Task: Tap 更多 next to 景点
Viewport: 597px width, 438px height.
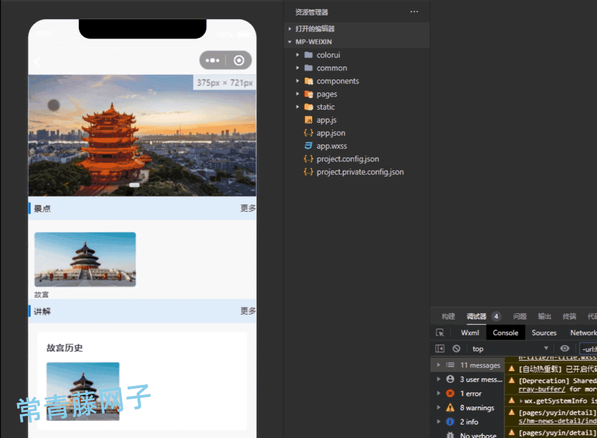Action: (x=248, y=208)
